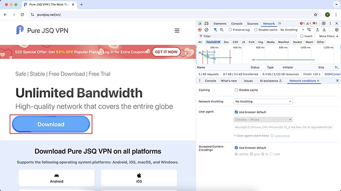Open the More filters dropdown
The image size is (341, 191).
(x=328, y=36)
